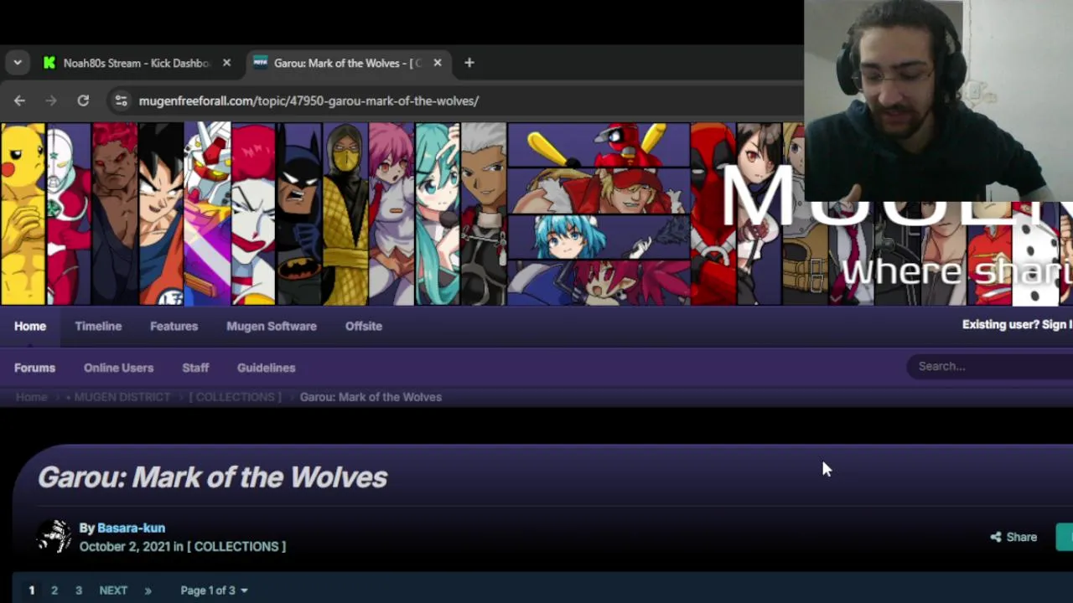1073x603 pixels.
Task: Open the Guidelines link
Action: pos(266,368)
